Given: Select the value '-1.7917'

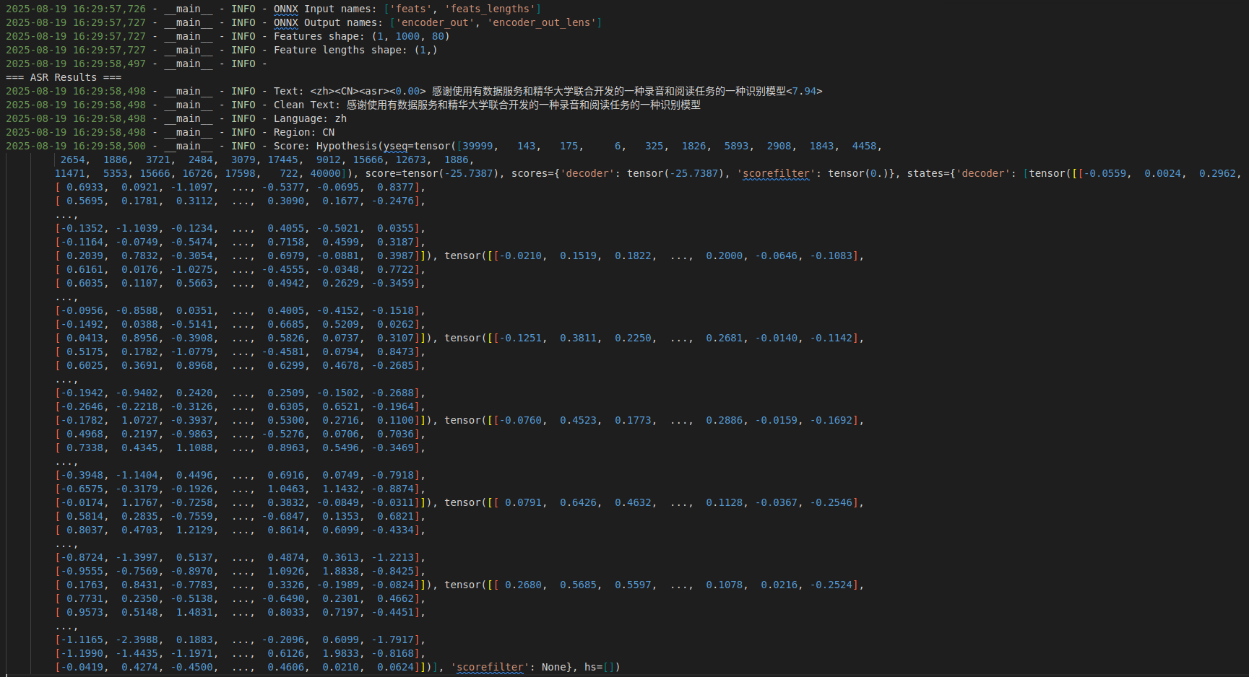Looking at the screenshot, I should (x=392, y=639).
